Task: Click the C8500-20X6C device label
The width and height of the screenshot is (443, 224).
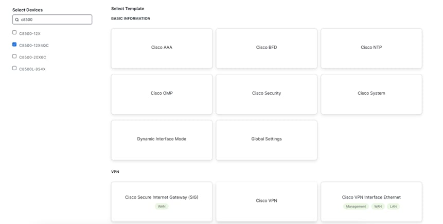Action: point(32,57)
